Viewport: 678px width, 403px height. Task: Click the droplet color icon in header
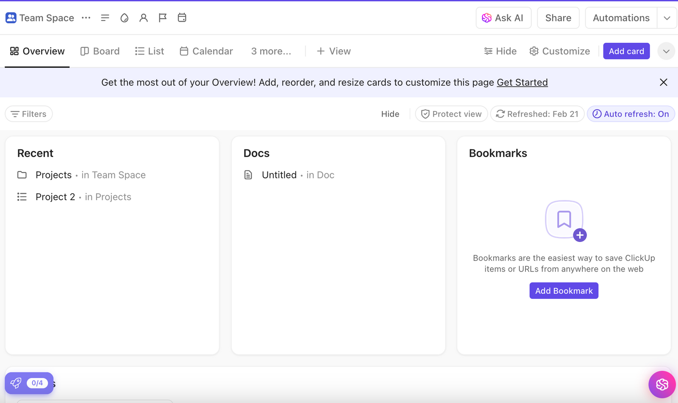pos(124,18)
